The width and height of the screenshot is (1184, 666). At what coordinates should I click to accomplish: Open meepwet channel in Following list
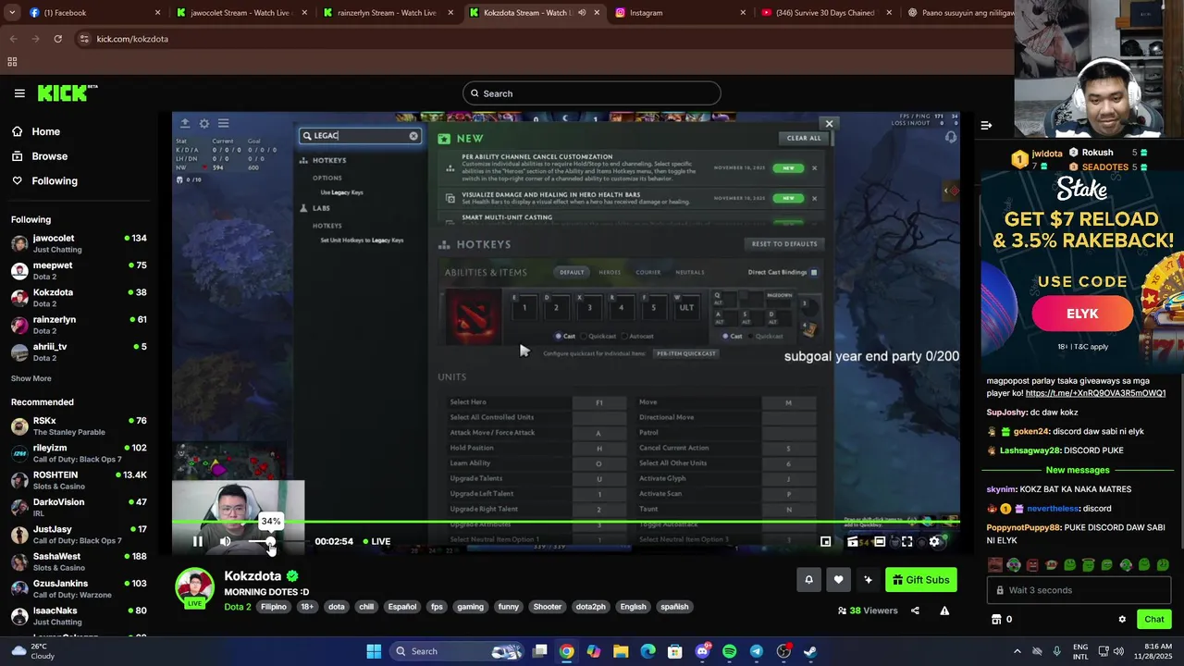[x=80, y=270]
